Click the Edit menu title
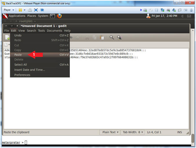 pos(14,31)
